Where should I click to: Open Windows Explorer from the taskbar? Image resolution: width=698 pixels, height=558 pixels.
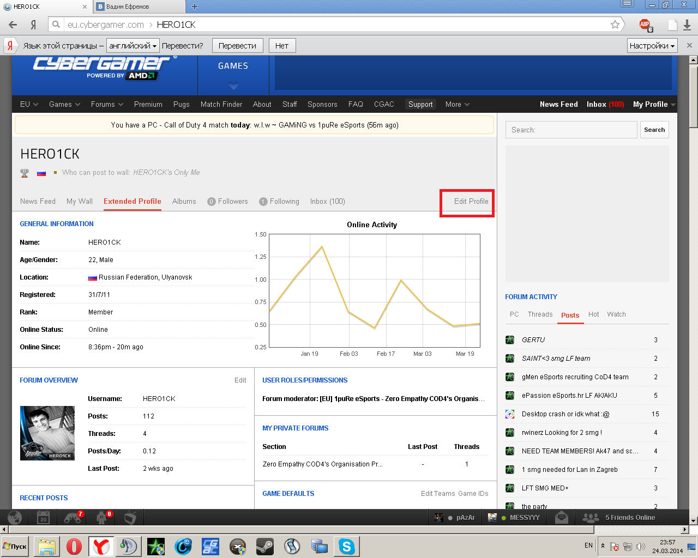[x=47, y=547]
